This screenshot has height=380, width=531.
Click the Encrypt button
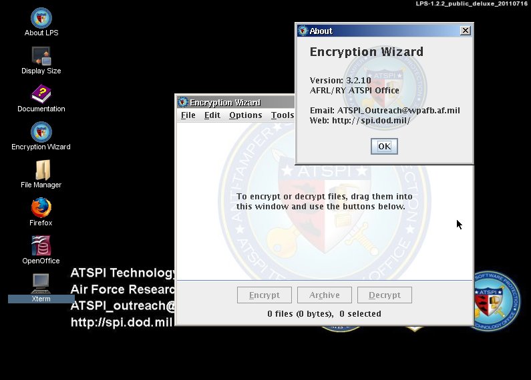[x=264, y=295]
